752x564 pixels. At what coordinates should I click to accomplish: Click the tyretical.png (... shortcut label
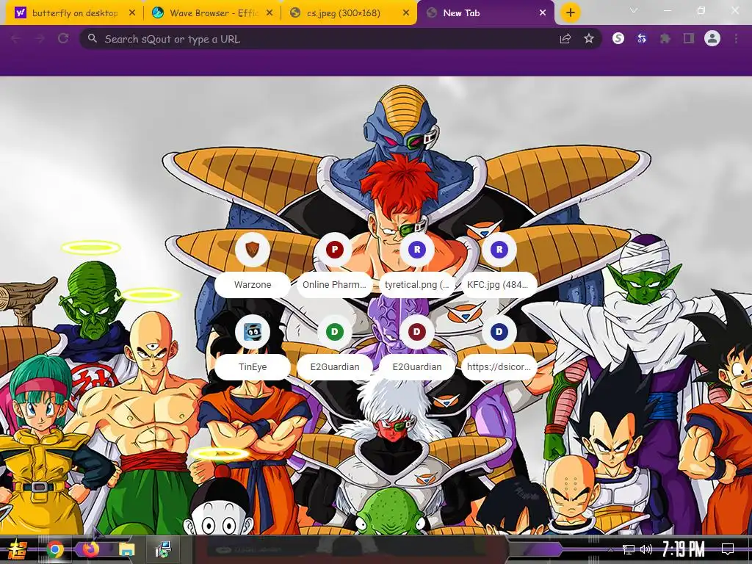tap(417, 284)
